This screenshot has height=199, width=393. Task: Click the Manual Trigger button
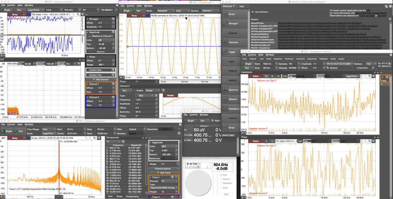click(x=228, y=135)
